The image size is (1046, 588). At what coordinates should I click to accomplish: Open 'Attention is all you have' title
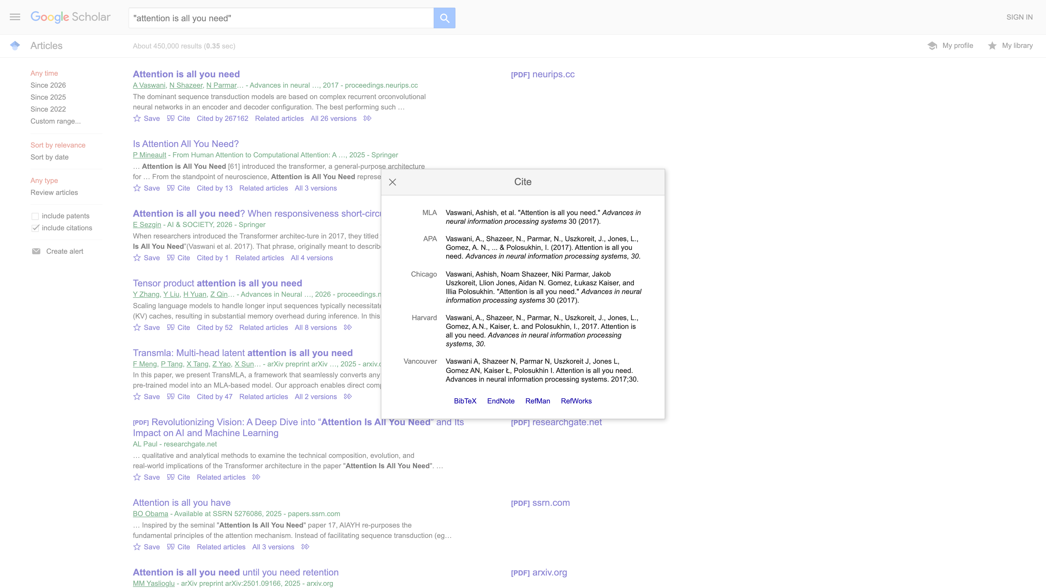click(x=181, y=503)
